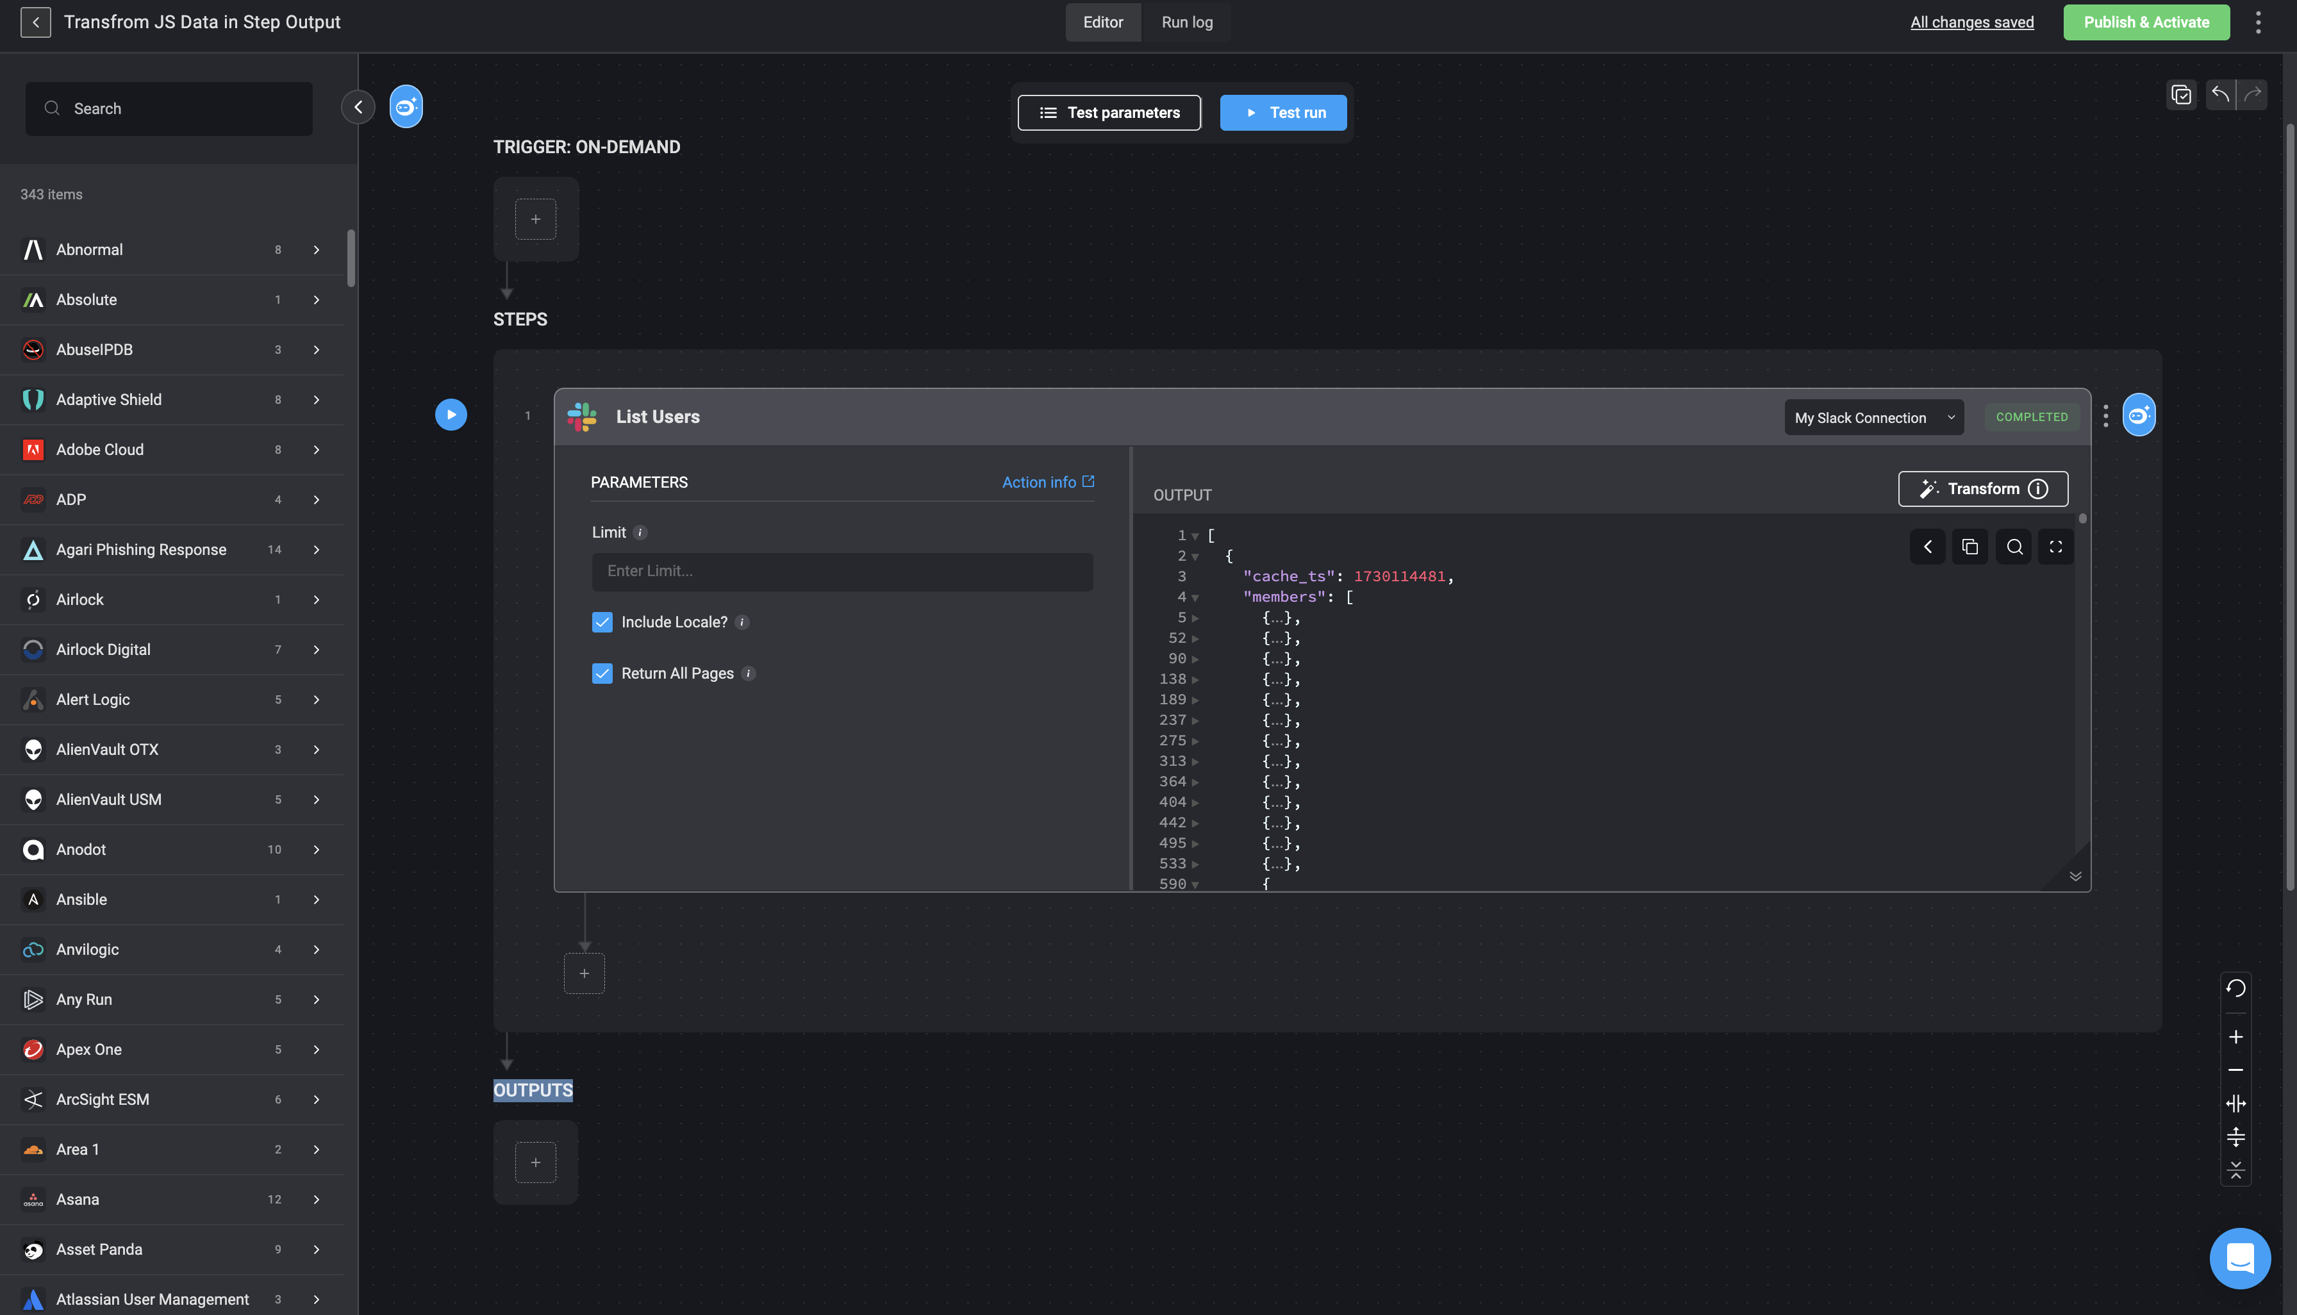Select the Asset Panda list item
The image size is (2297, 1315).
tap(172, 1250)
